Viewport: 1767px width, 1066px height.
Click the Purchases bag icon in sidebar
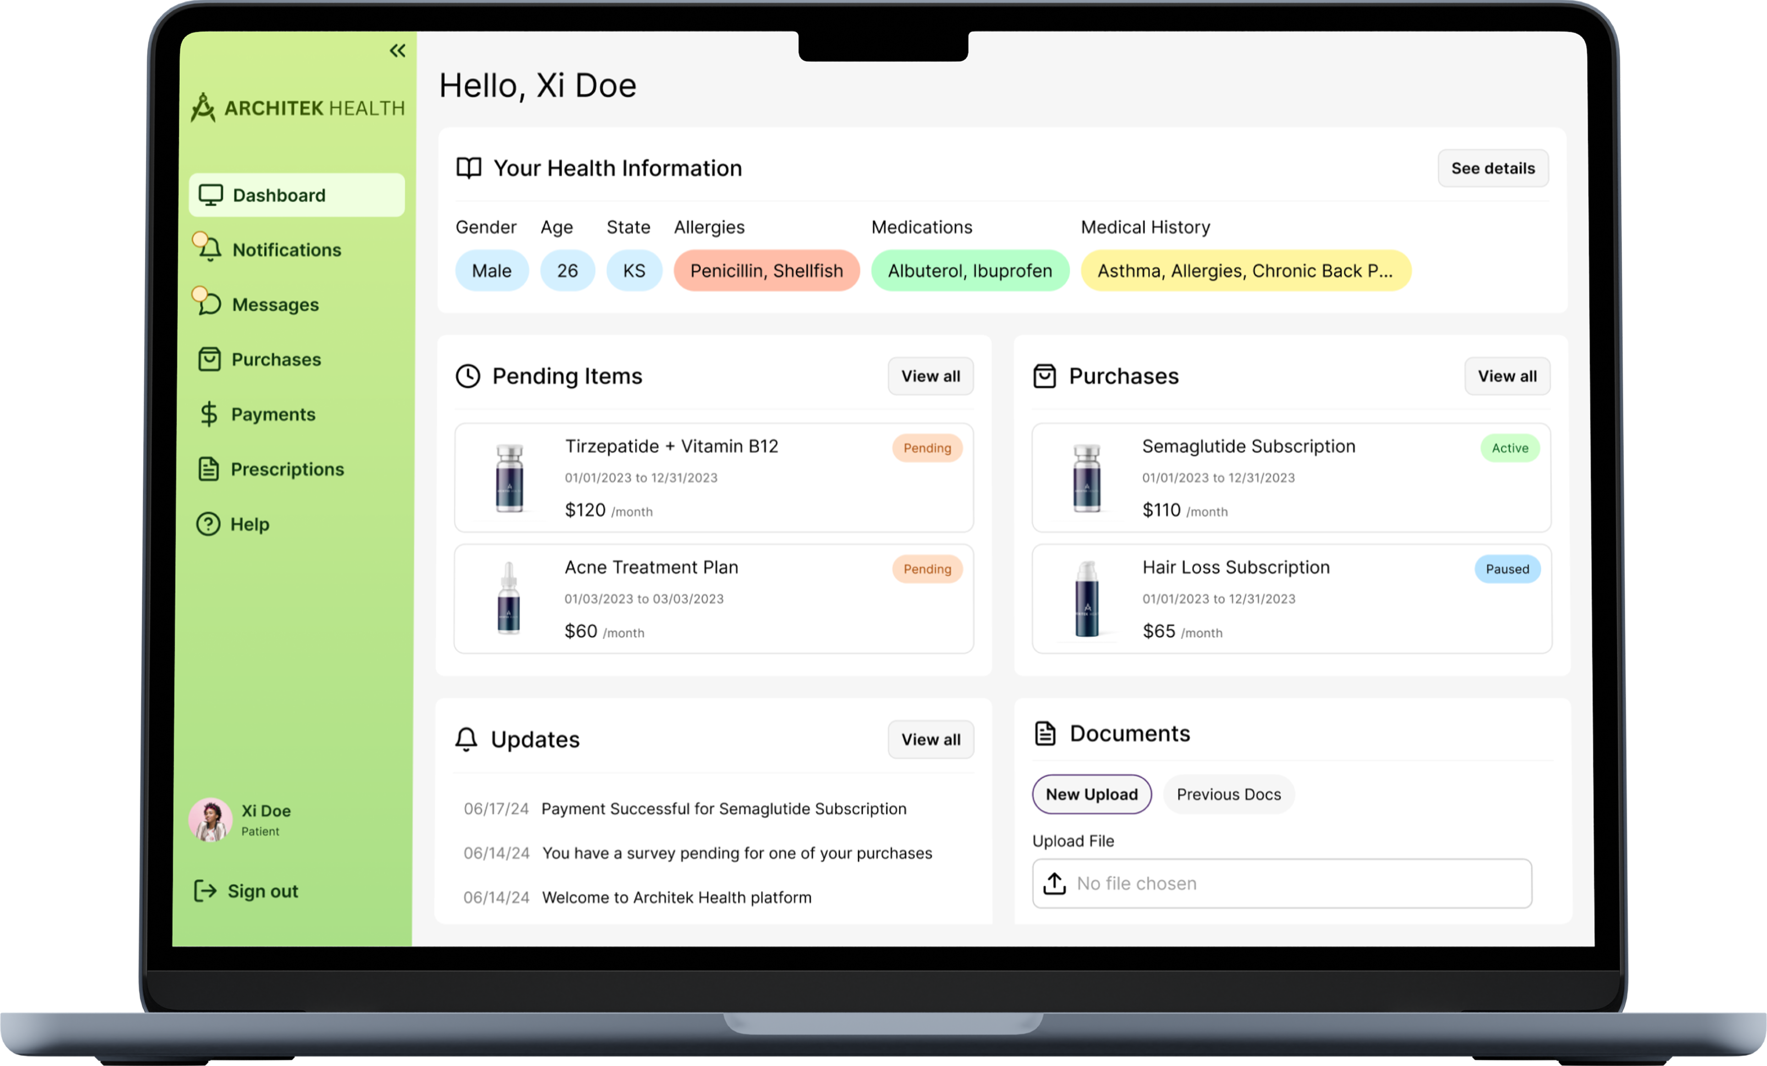click(209, 359)
